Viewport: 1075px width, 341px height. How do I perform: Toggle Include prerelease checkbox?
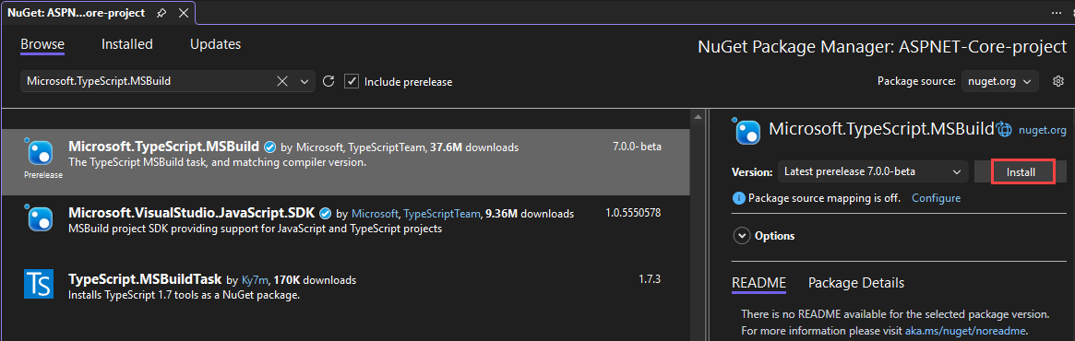(351, 81)
